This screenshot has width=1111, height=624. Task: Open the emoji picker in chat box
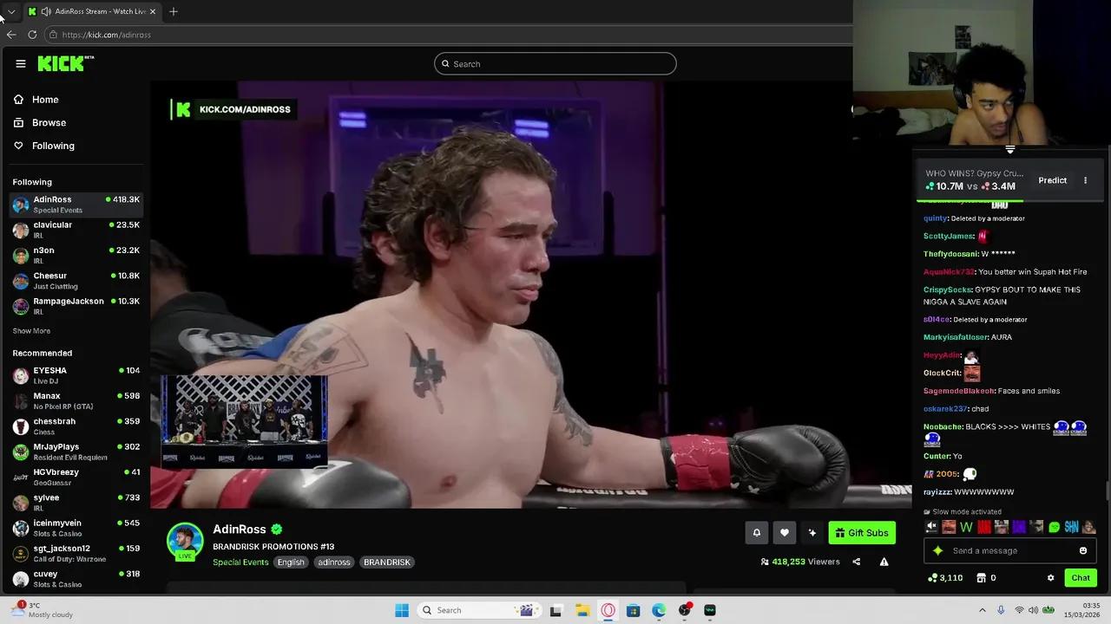[x=1083, y=550]
